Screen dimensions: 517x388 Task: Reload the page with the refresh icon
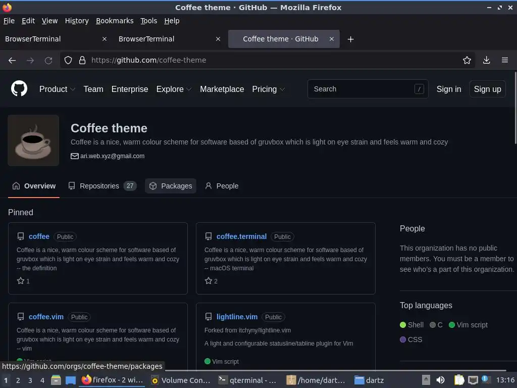coord(48,61)
